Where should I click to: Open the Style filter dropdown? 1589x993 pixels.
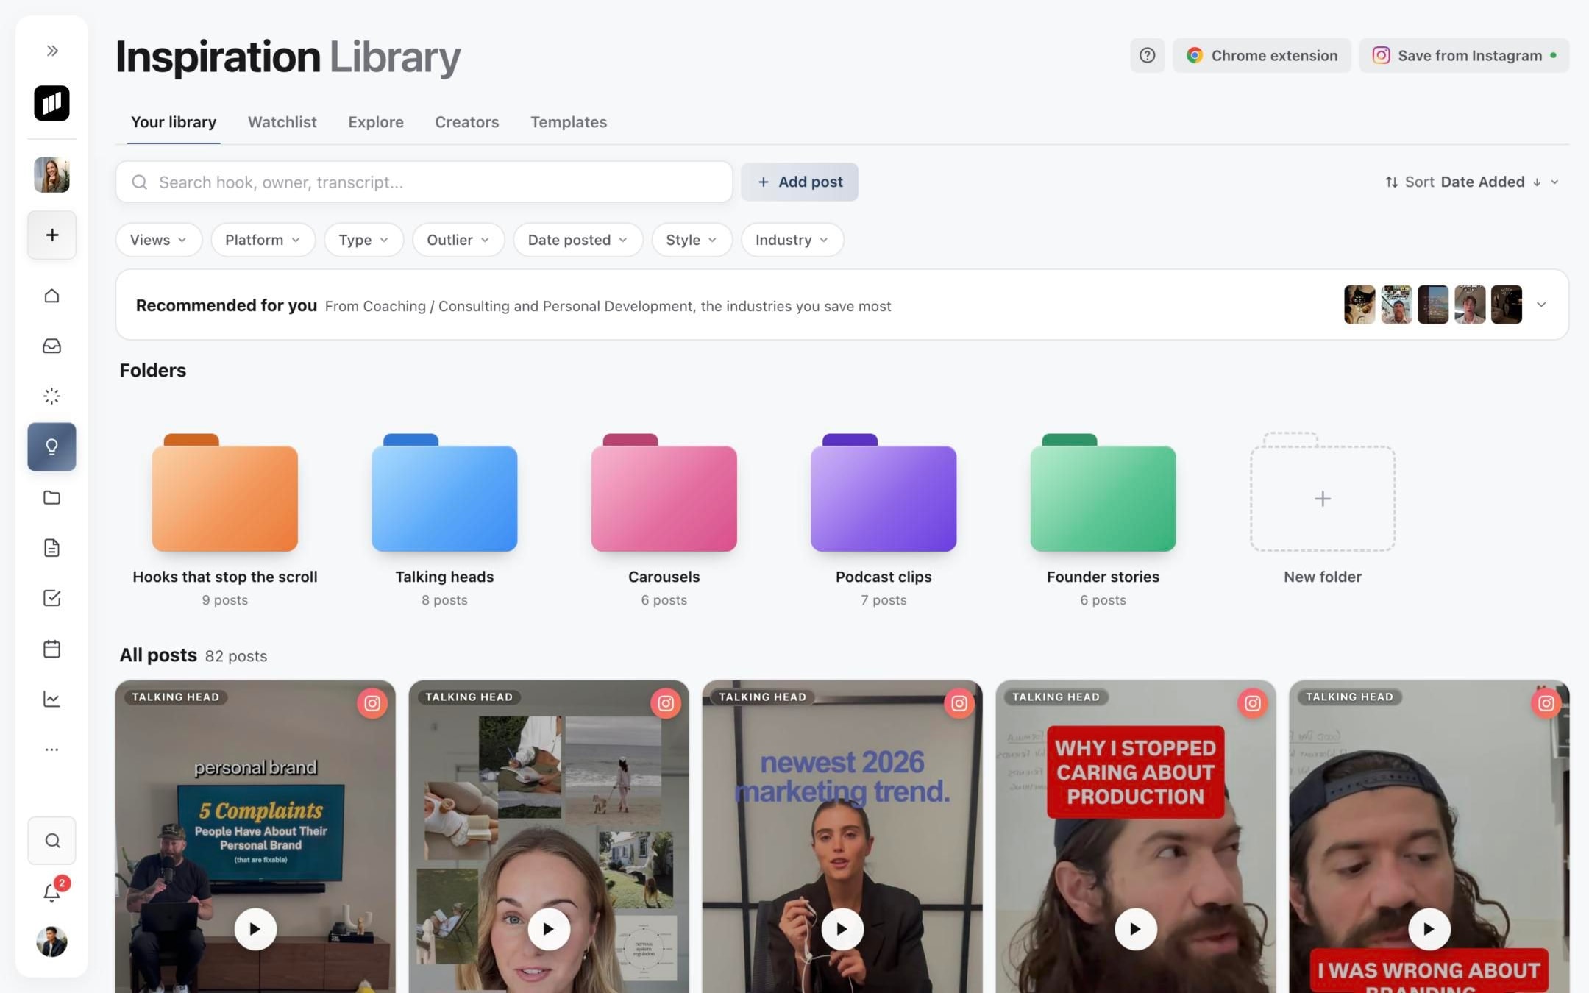click(692, 240)
